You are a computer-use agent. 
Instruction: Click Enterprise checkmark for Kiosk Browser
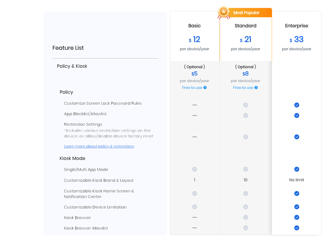pyautogui.click(x=296, y=217)
